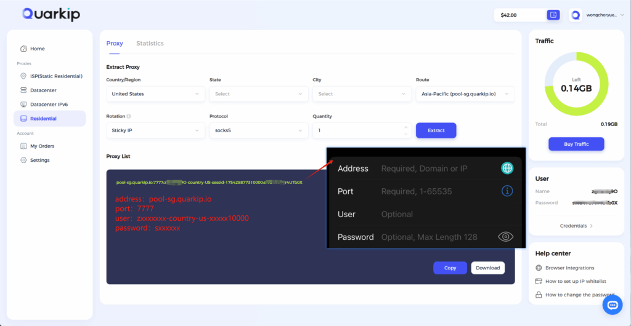Click the Rotation info icon

pos(129,116)
